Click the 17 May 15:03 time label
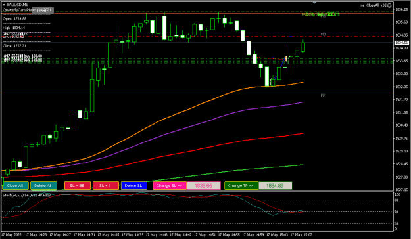Screen dimensions: 411x239 pos(277,234)
